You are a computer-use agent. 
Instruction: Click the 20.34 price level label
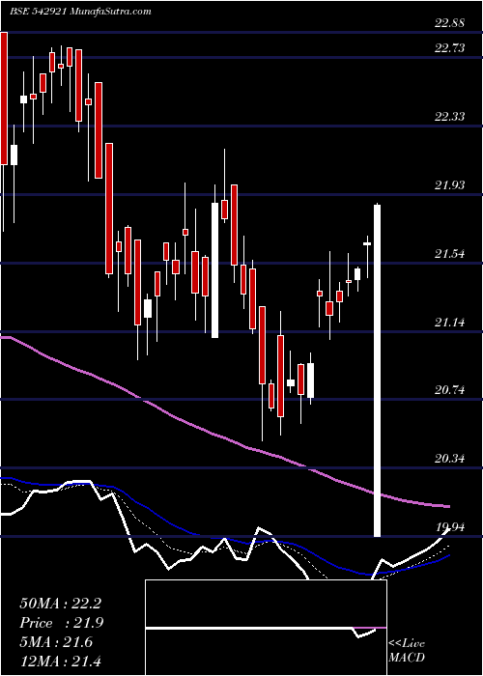coord(450,459)
